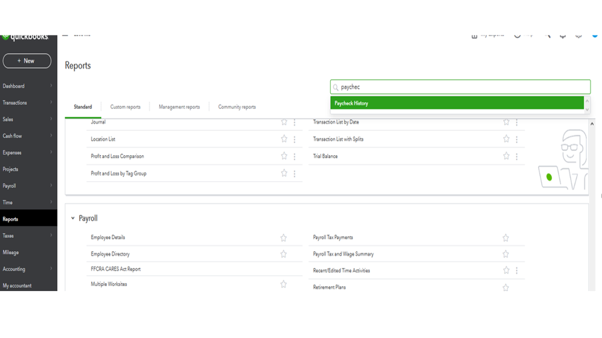This screenshot has height=338, width=602.
Task: Open more options for Profit and Loss by Tag Group
Action: tap(295, 174)
